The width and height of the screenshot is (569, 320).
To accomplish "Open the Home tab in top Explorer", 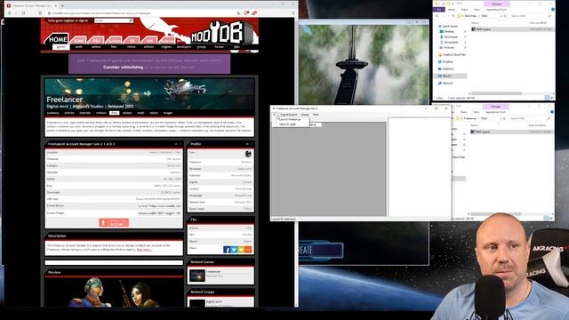I will click(x=452, y=10).
